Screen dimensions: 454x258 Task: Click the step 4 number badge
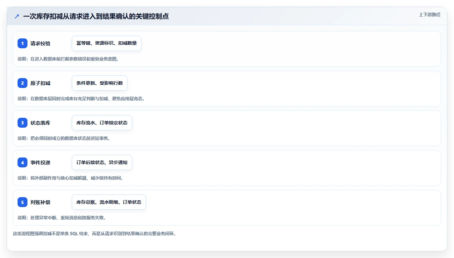tap(23, 162)
